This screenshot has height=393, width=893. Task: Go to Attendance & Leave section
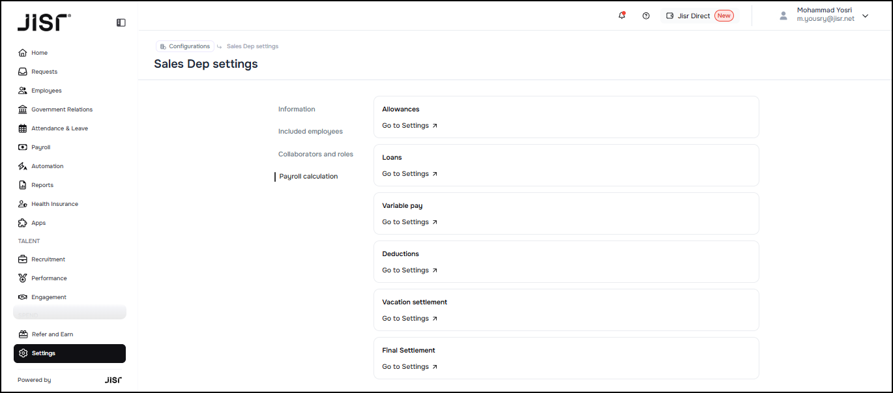[59, 128]
